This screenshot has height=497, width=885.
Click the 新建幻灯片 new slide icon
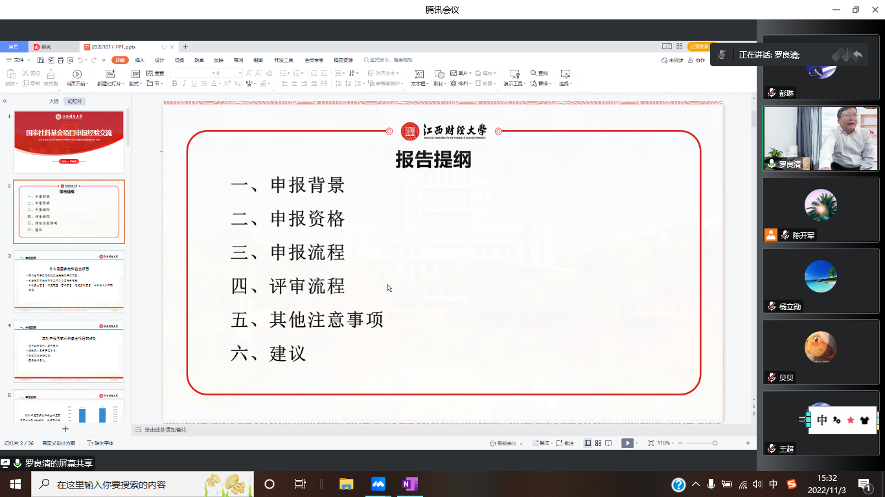108,74
